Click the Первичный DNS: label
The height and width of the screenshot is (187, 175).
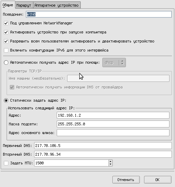17,146
